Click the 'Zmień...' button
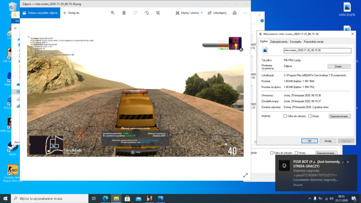 [x=339, y=66]
